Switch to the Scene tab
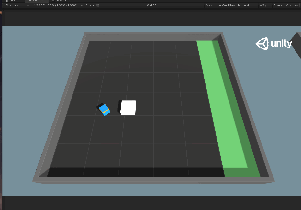Viewport: 301px width, 210px height. tap(13, 1)
